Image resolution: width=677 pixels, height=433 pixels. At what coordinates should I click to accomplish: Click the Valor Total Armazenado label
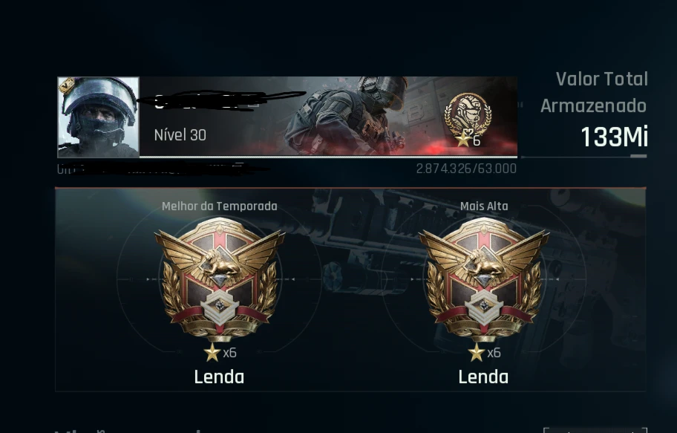tap(594, 93)
